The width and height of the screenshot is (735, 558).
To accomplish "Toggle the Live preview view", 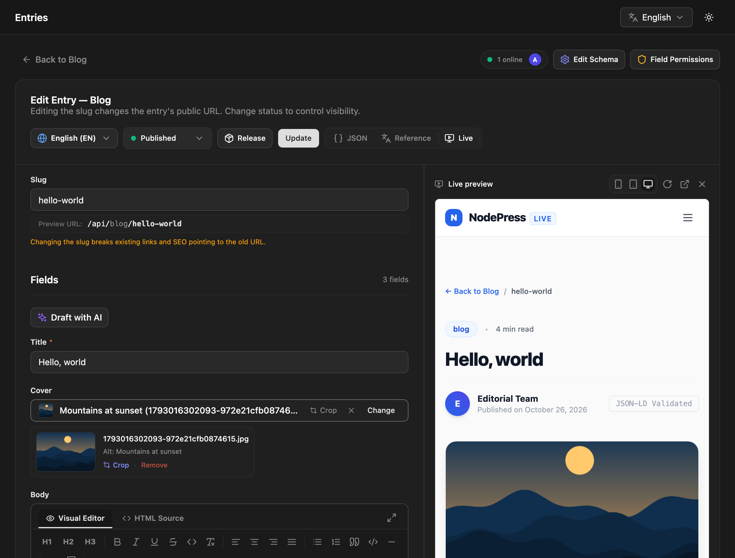I will pyautogui.click(x=459, y=138).
